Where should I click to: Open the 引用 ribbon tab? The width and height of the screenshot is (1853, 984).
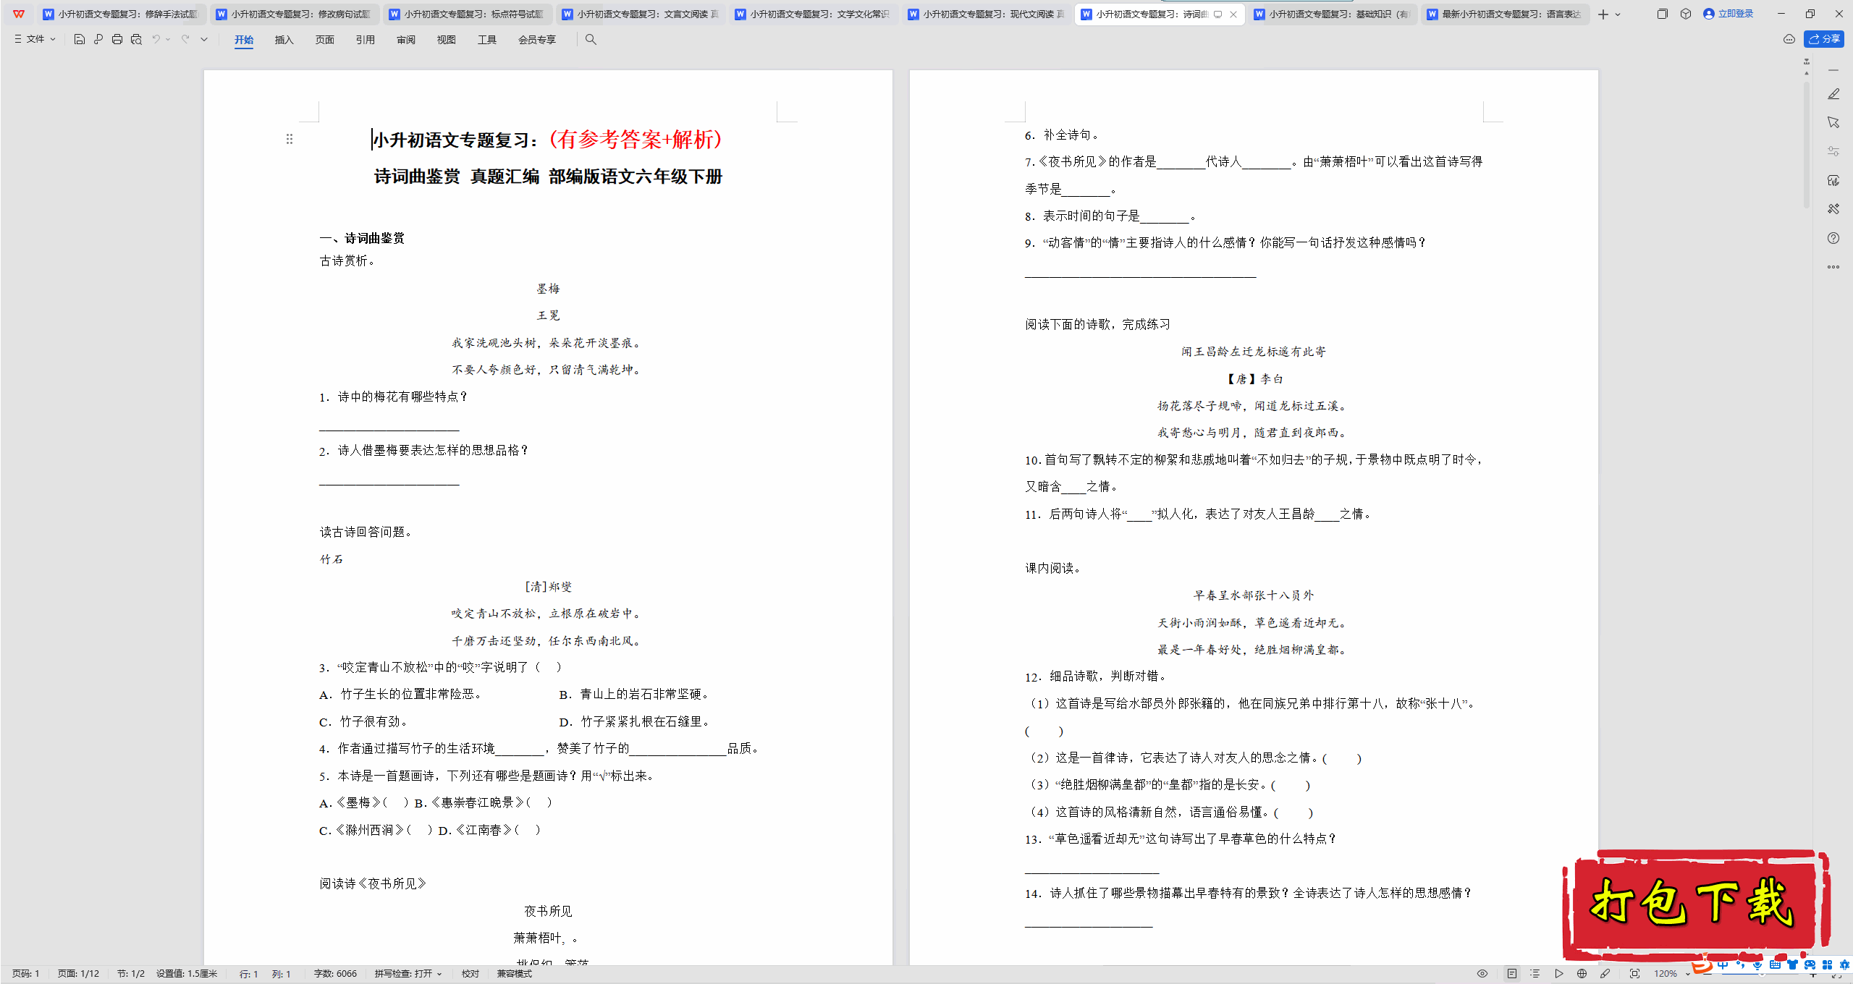366,40
